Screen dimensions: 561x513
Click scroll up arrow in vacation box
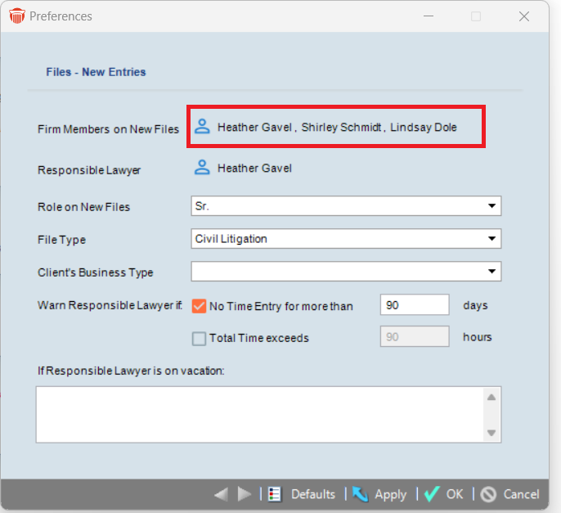coord(491,397)
